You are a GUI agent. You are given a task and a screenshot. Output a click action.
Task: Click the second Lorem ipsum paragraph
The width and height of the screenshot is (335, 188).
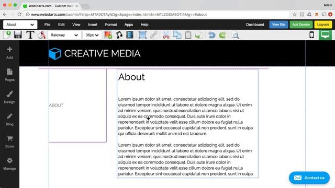pos(186,159)
